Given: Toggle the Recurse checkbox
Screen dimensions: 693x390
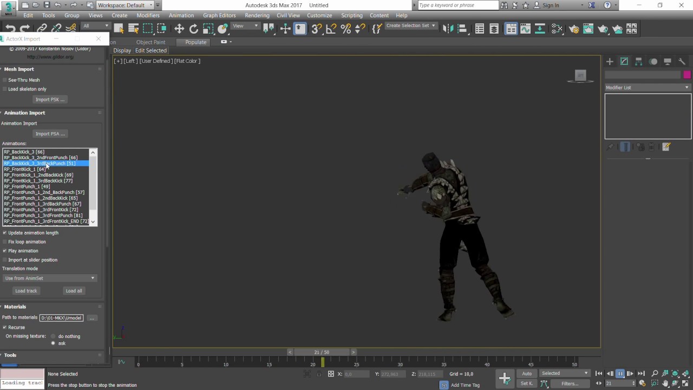Looking at the screenshot, I should [5, 327].
